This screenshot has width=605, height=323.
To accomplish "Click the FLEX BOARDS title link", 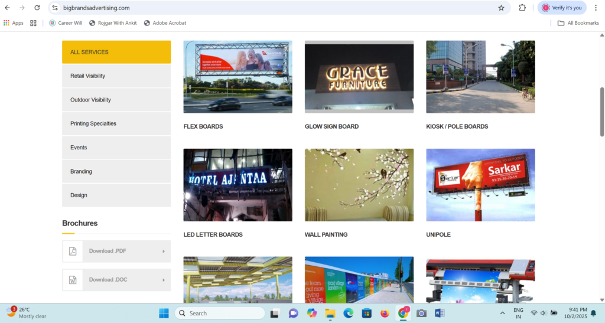I will pos(203,126).
